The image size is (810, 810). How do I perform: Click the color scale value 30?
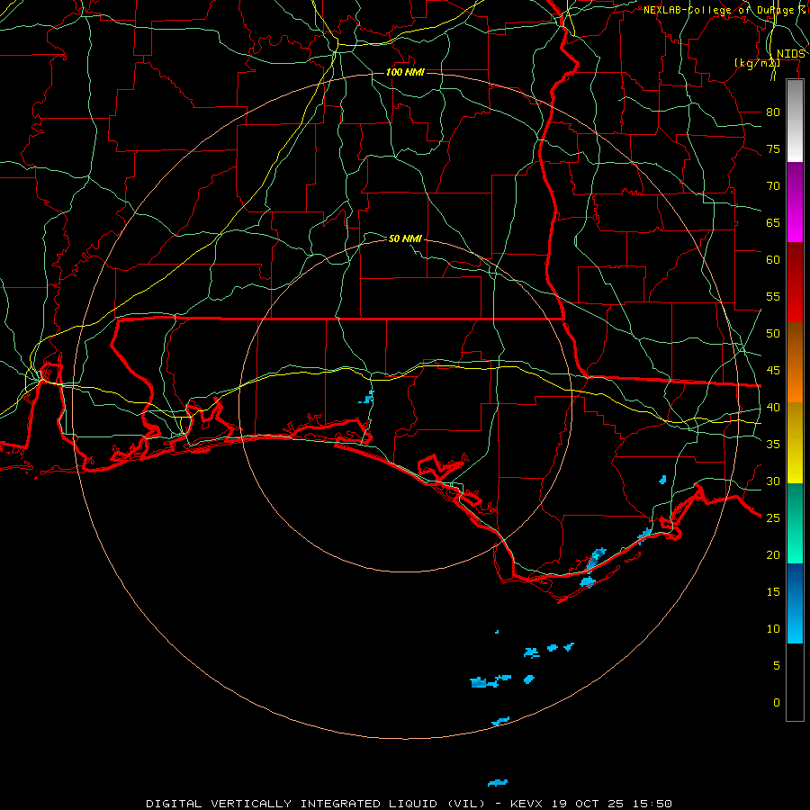tap(773, 481)
